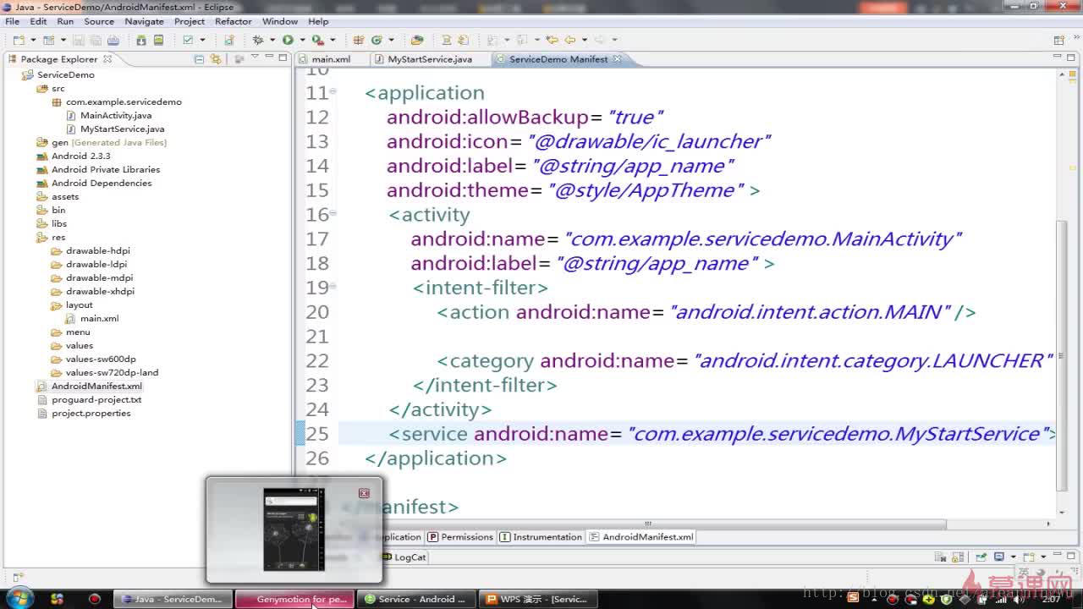Screen dimensions: 1083x609
Task: Open the New Java Class dropdown arrow
Action: [391, 40]
